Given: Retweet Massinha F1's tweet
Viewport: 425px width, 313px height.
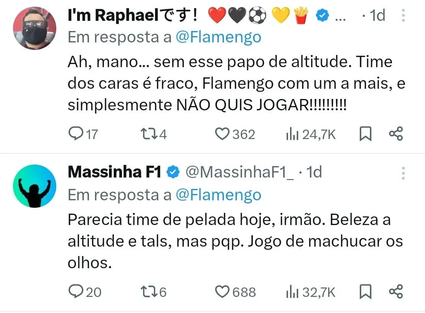Looking at the screenshot, I should click(x=149, y=292).
